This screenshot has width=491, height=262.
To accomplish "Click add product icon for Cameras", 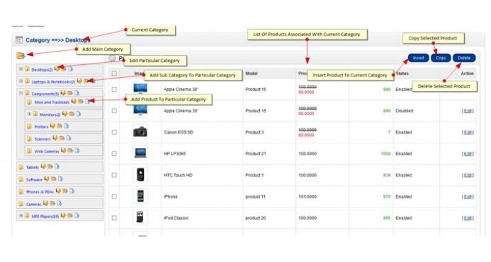I will (59, 203).
